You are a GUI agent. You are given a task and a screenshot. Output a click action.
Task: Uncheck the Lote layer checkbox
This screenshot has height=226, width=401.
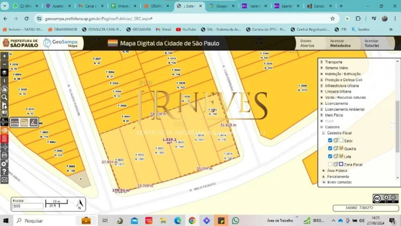coord(330,156)
